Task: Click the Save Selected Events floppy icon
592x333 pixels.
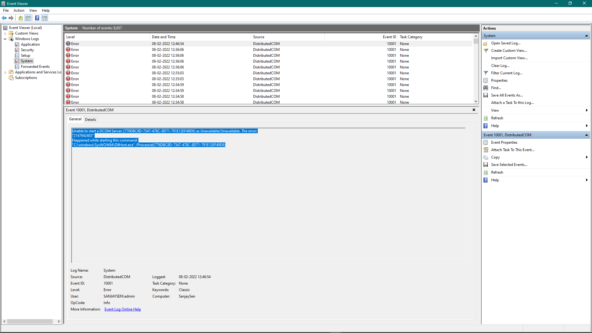Action: pos(486,165)
